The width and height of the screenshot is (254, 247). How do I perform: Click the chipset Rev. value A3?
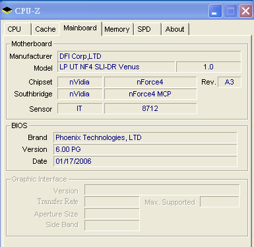pos(230,82)
